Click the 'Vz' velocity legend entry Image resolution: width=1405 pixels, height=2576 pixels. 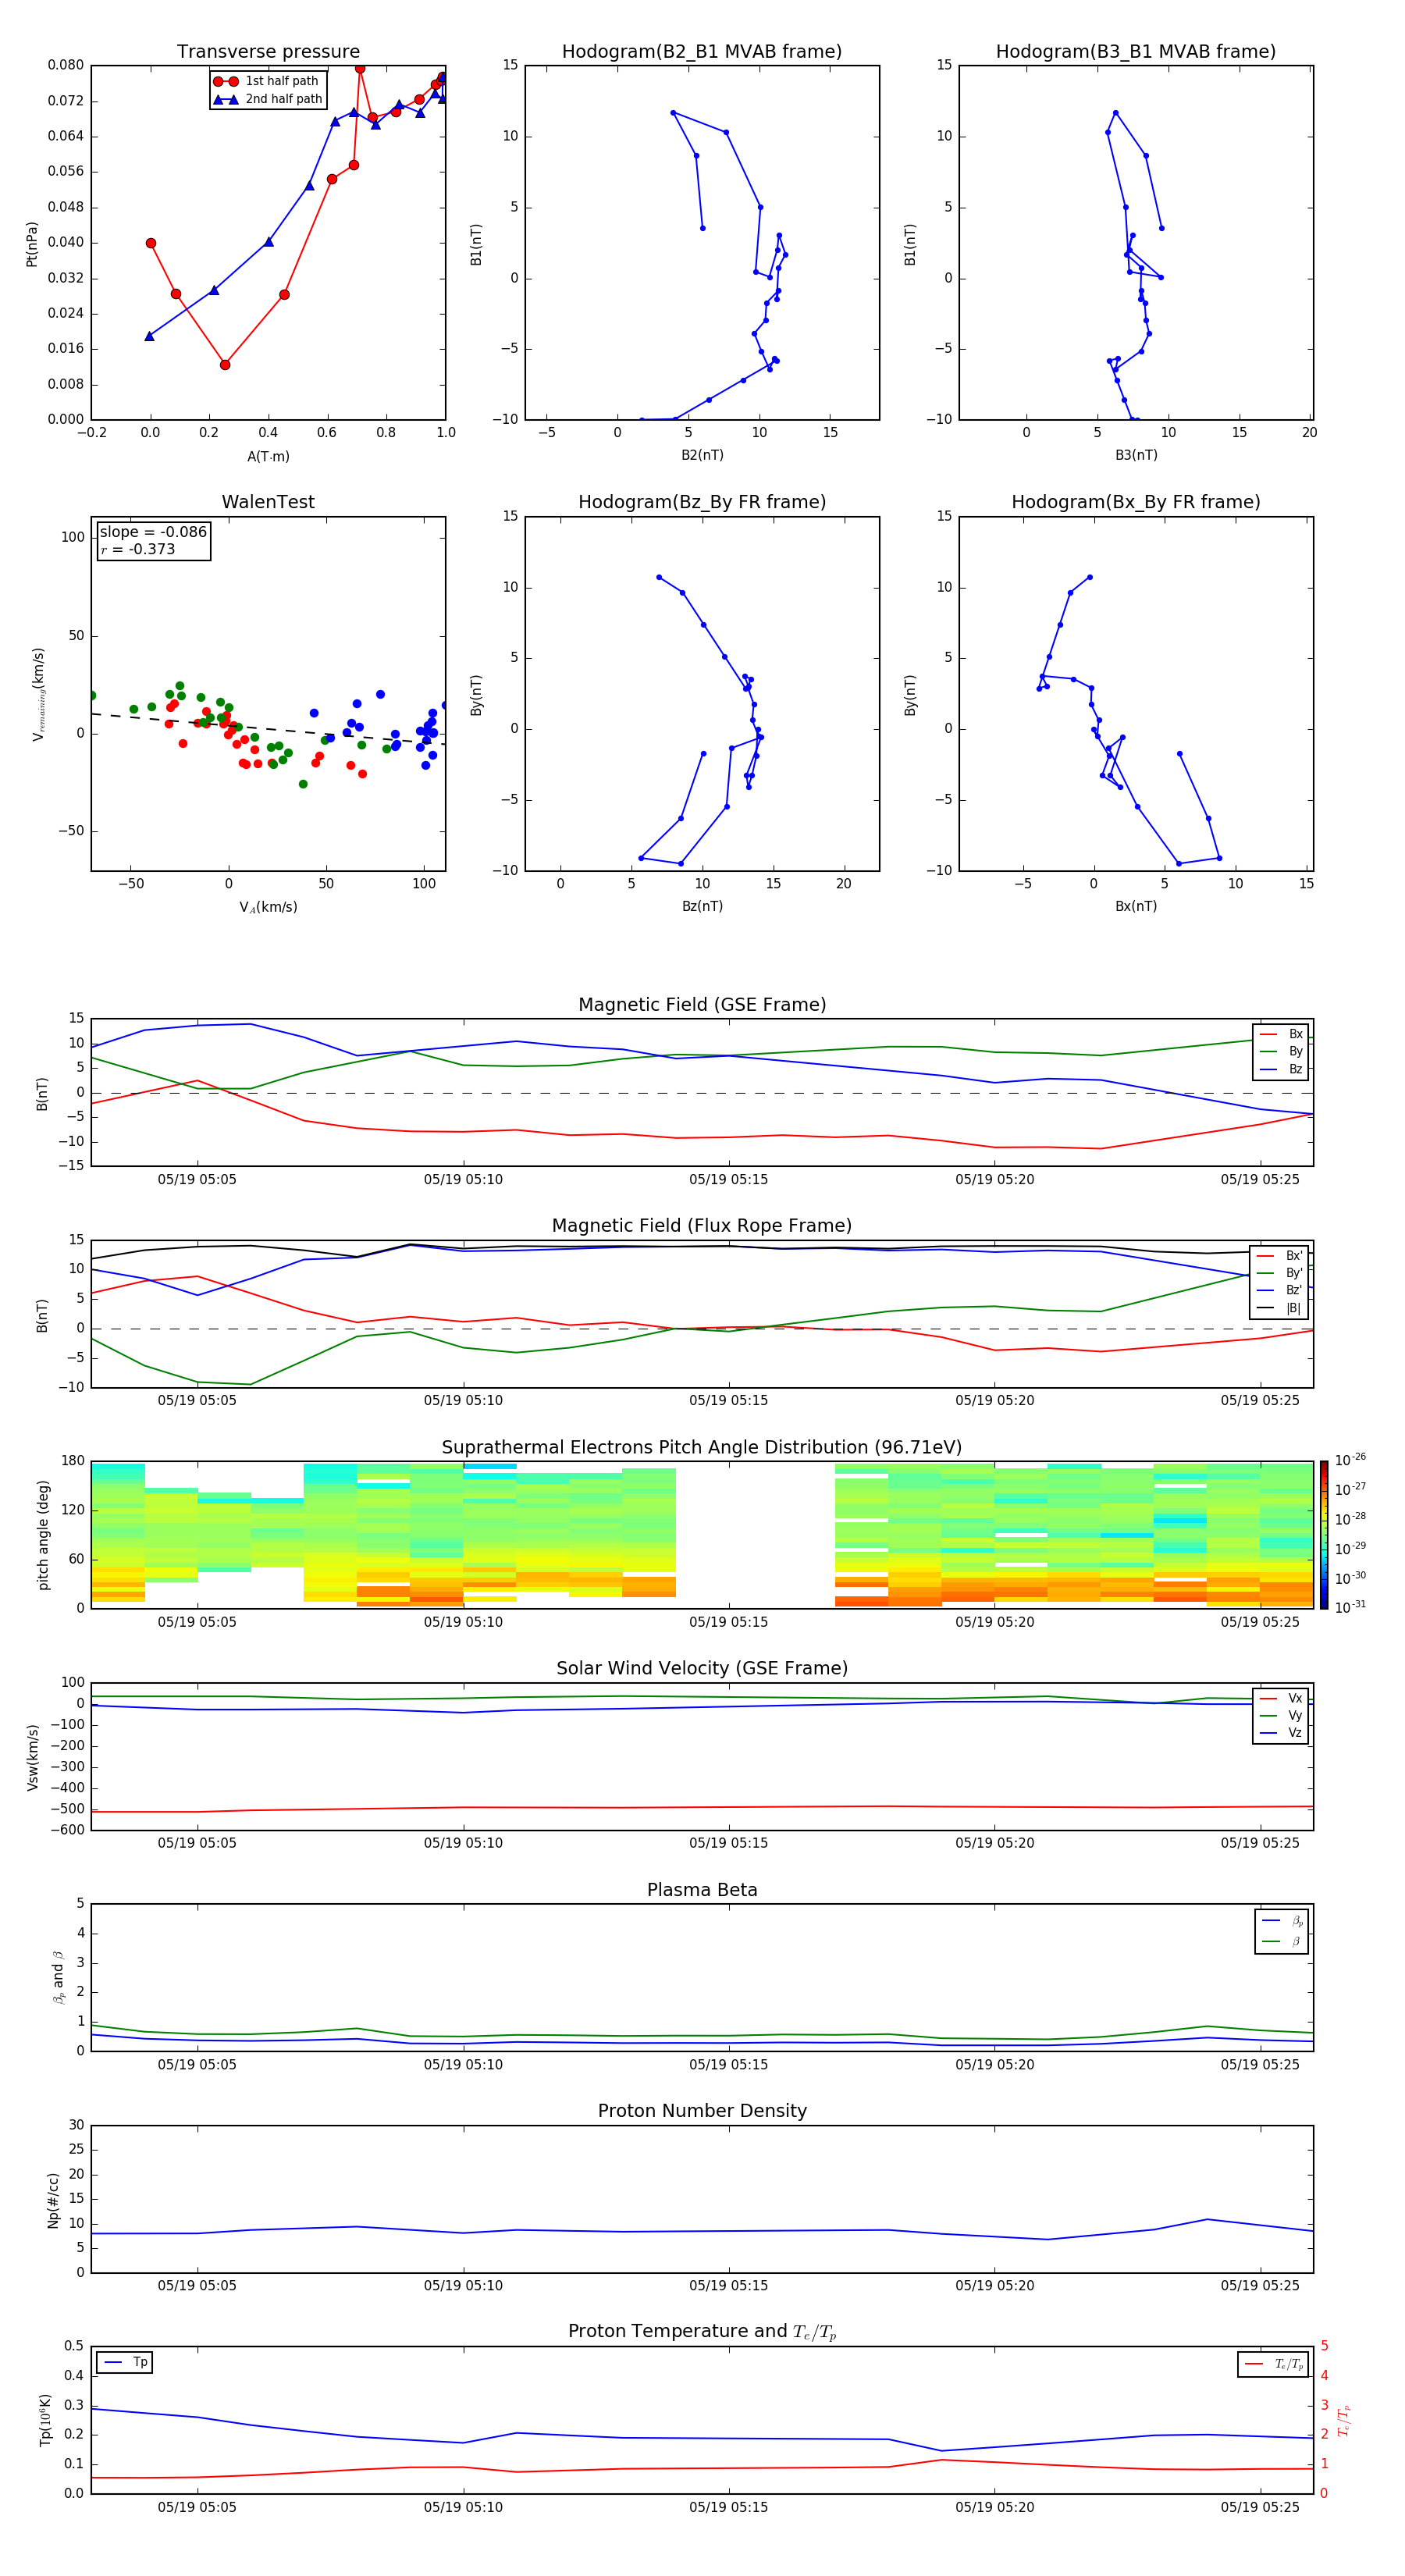pyautogui.click(x=1281, y=1733)
